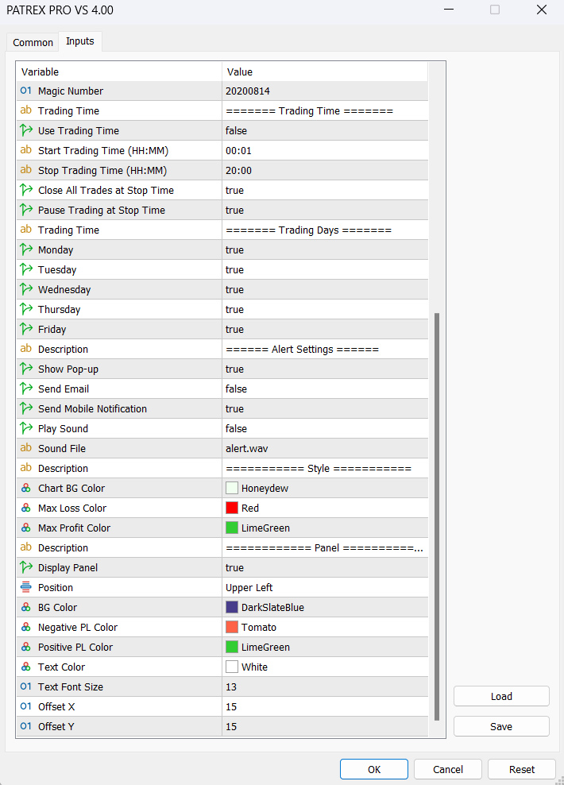Toggle Close All Trades at Stop Time value
The width and height of the screenshot is (564, 785).
tap(325, 190)
